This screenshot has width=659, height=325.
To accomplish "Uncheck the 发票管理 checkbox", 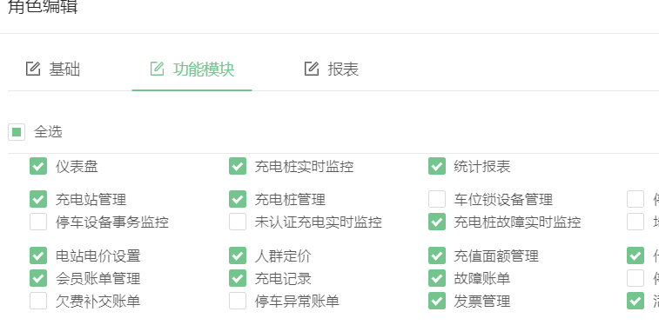I will click(x=437, y=301).
